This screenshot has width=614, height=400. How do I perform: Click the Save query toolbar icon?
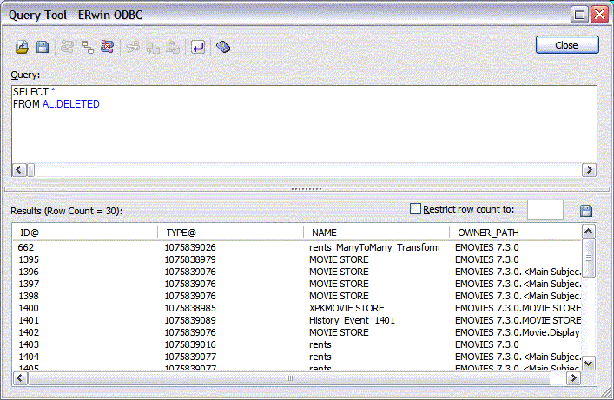[42, 47]
